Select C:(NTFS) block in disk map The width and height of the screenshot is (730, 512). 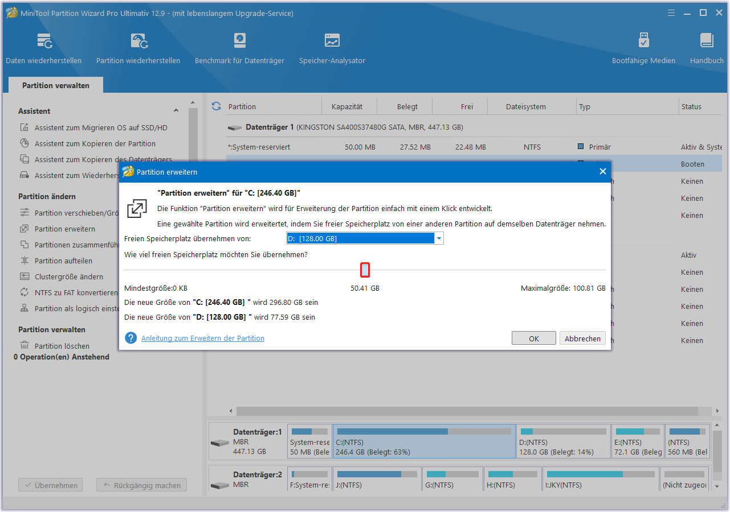(424, 441)
